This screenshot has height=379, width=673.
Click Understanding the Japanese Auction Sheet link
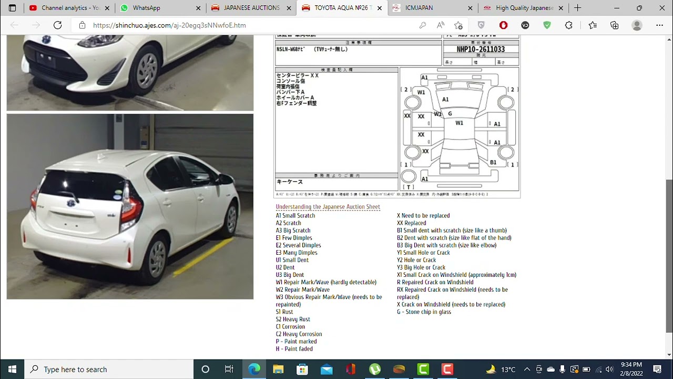(328, 207)
